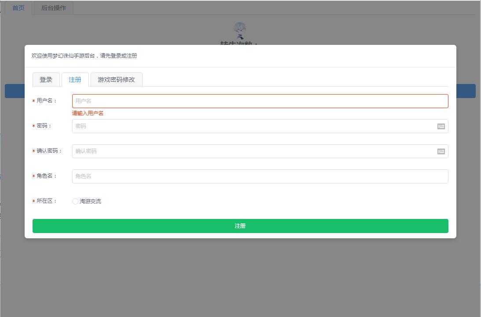The height and width of the screenshot is (317, 481).
Task: Click the 角色名 text box
Action: [260, 176]
